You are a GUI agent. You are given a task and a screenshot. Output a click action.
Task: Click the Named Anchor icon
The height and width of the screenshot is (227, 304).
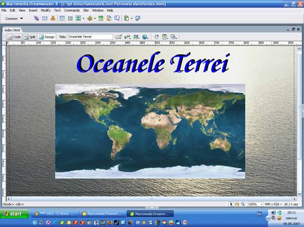pyautogui.click(x=53, y=19)
